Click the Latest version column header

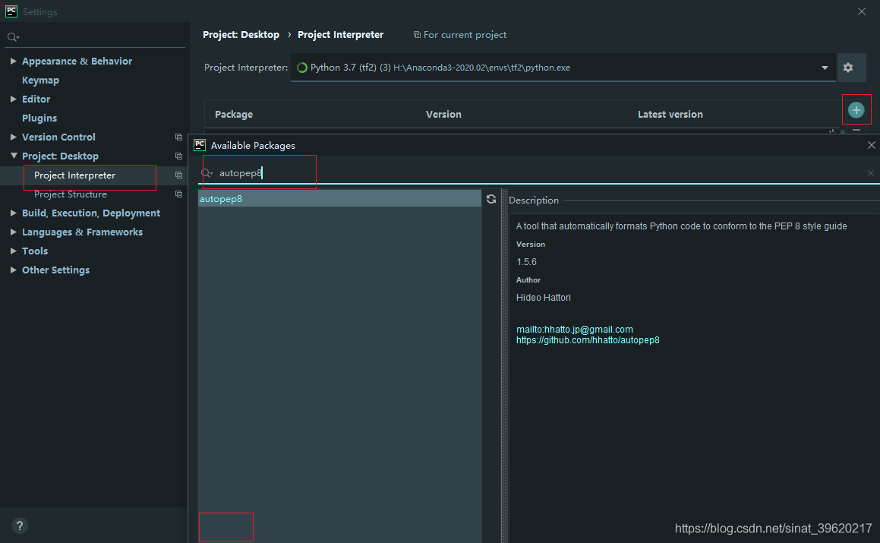coord(670,115)
